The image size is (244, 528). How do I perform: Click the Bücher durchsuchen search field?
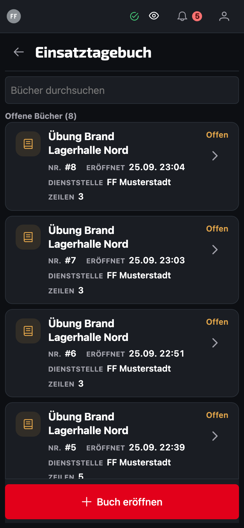coord(122,90)
